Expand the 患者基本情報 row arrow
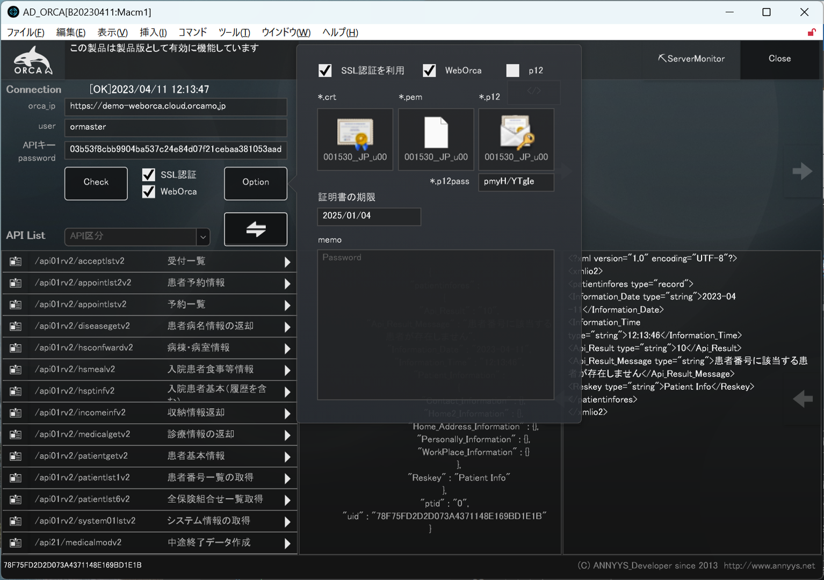Image resolution: width=824 pixels, height=580 pixels. point(287,457)
